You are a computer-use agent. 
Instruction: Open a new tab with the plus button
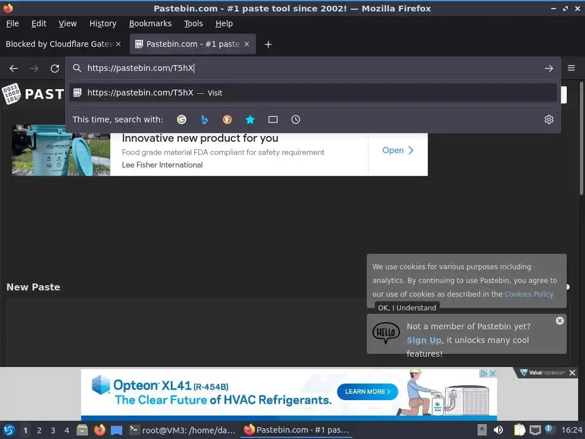coord(268,45)
